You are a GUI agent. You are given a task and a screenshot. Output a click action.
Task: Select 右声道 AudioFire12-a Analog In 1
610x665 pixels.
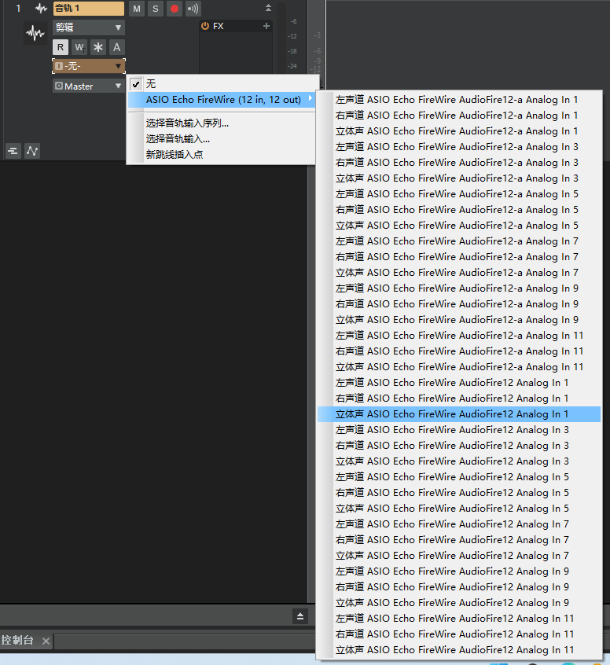(x=459, y=116)
